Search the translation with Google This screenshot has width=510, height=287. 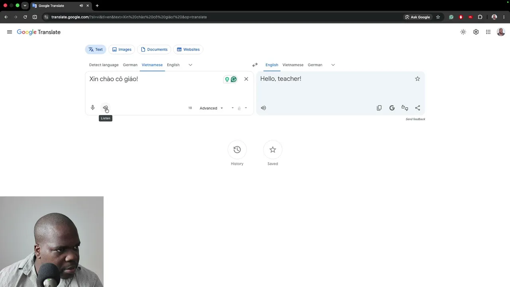(392, 108)
